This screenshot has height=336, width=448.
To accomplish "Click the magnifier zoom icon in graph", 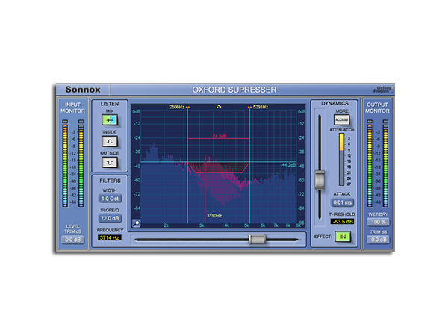I will click(137, 223).
